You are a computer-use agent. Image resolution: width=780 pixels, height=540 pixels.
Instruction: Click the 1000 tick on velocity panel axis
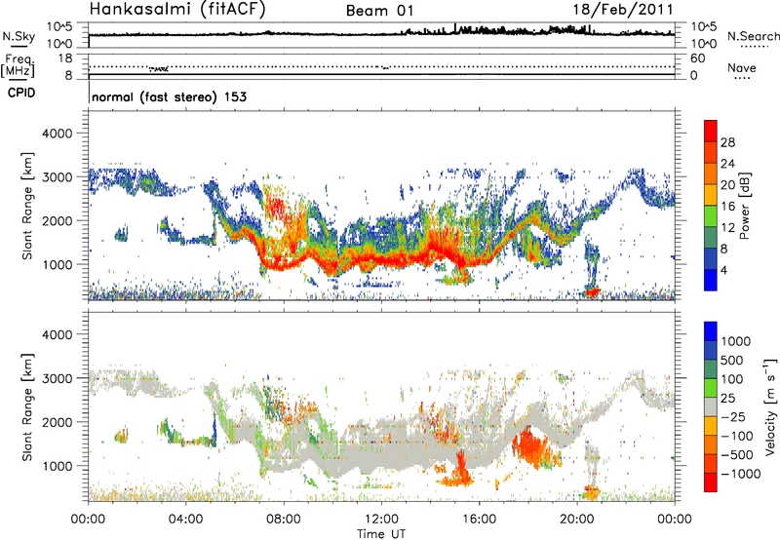58,466
